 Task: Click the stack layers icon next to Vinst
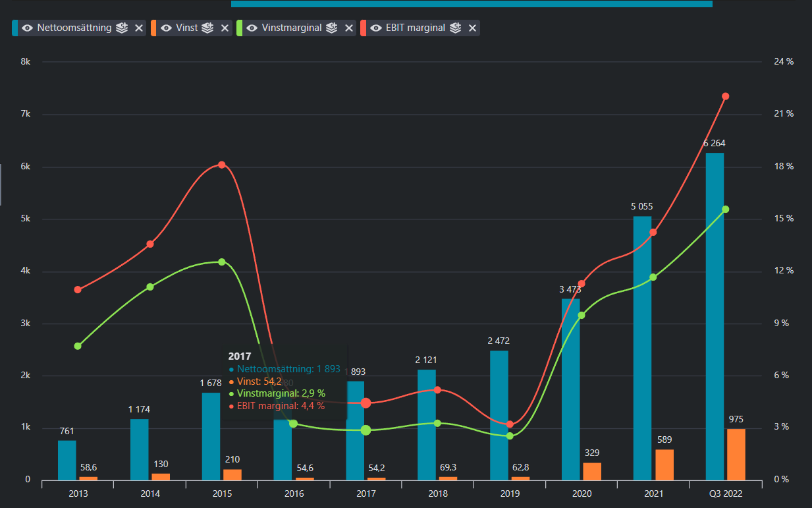point(208,28)
